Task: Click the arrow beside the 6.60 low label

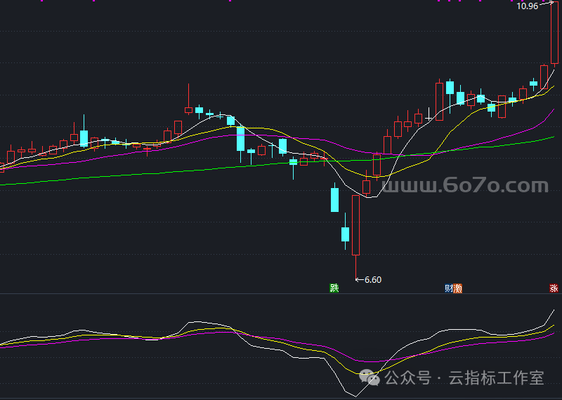Action: pos(360,279)
